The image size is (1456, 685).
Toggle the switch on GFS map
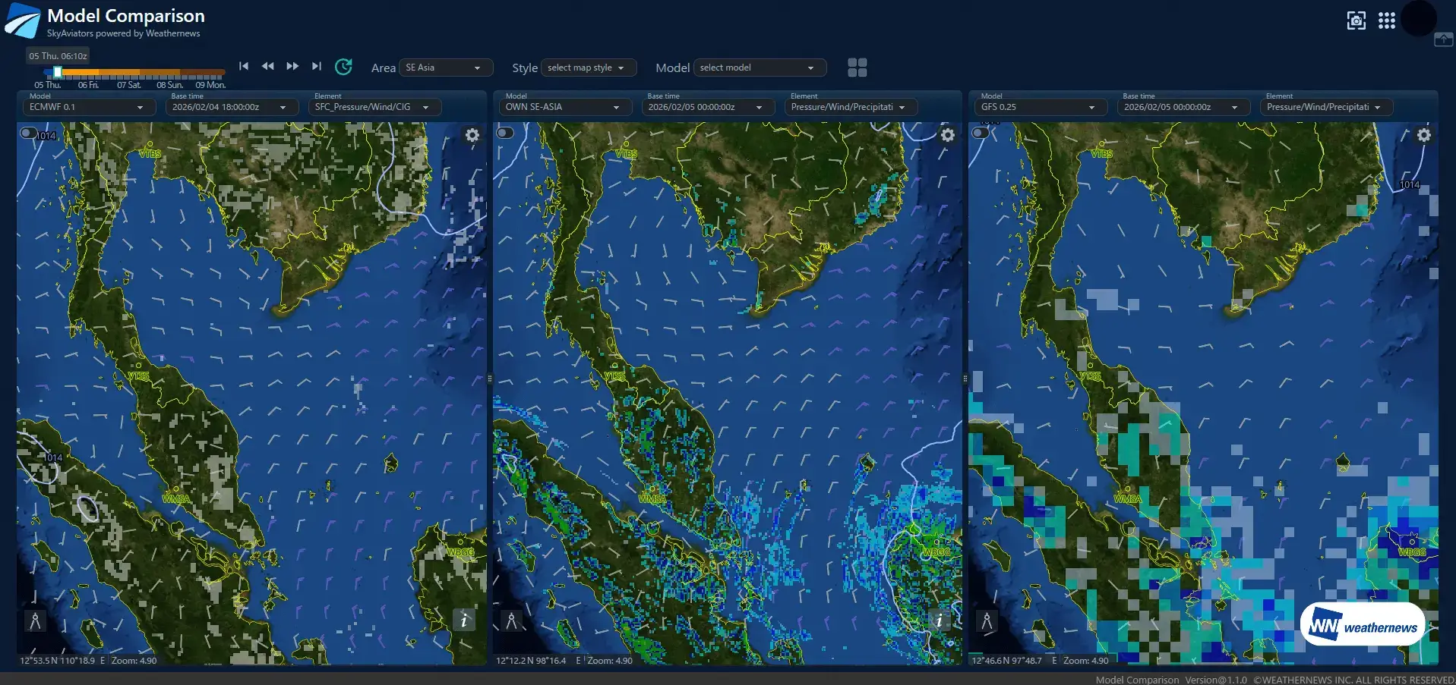[981, 134]
